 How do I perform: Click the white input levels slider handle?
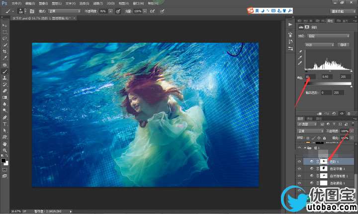351,71
